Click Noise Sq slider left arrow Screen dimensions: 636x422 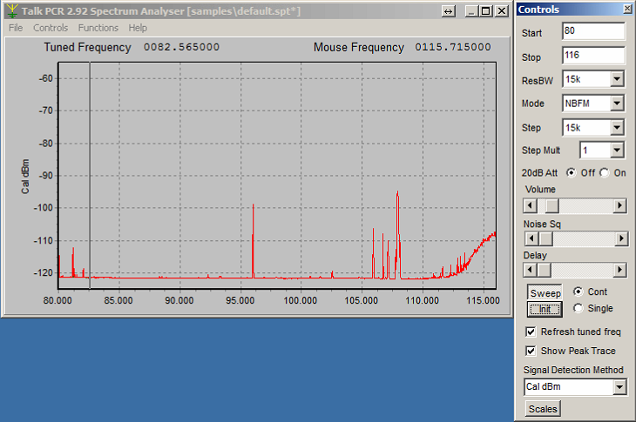531,238
